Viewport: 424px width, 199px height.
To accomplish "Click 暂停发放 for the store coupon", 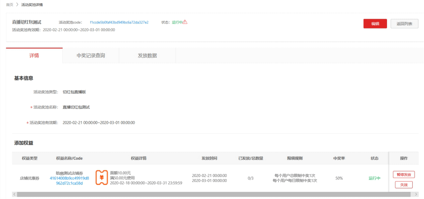I will [404, 174].
